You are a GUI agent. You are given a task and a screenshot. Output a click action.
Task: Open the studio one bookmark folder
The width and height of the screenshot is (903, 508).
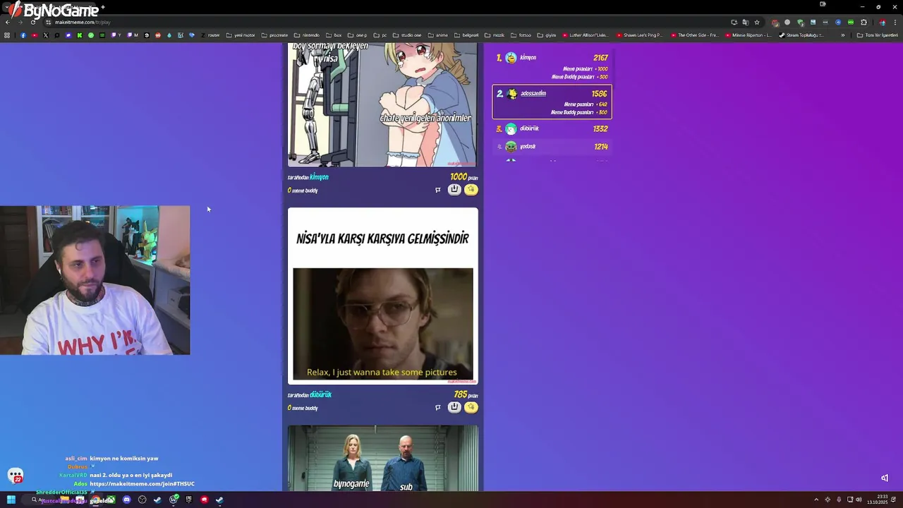(406, 35)
